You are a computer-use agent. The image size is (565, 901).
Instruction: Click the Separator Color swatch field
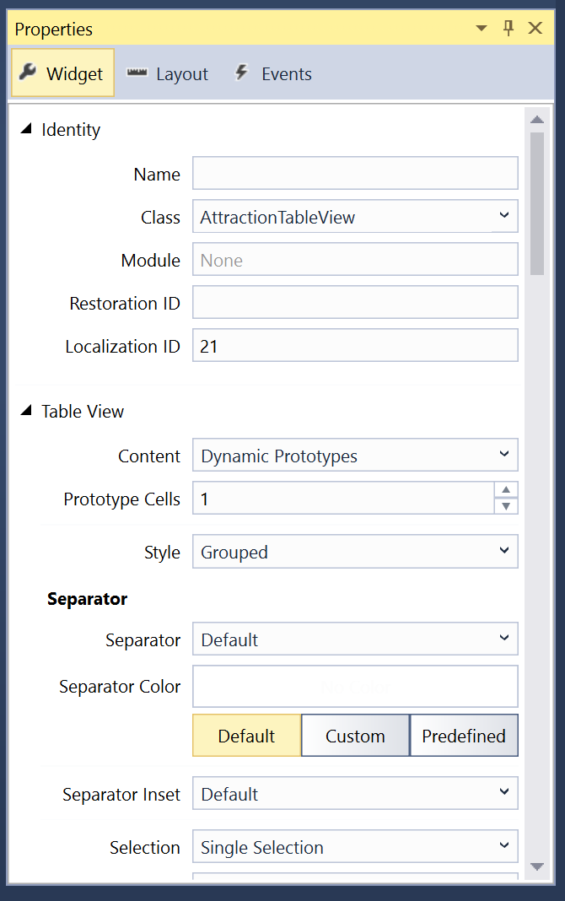(x=355, y=686)
